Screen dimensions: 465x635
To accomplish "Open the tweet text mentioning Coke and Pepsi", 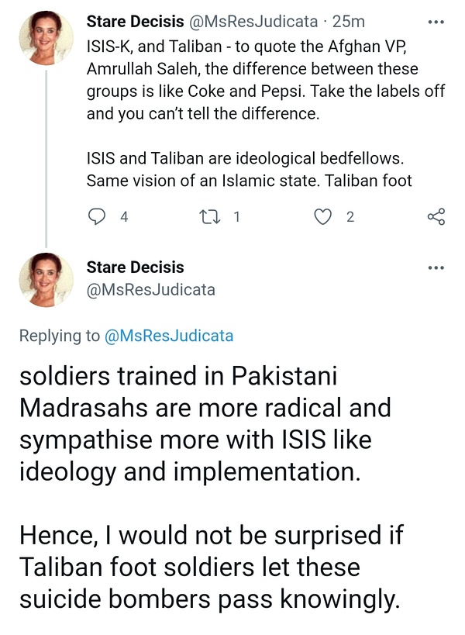I will [x=263, y=78].
